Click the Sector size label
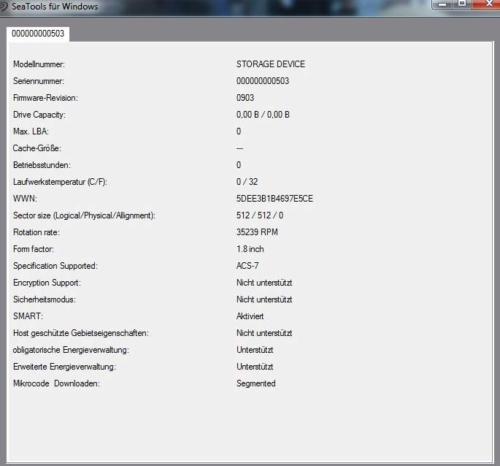The width and height of the screenshot is (500, 466). (84, 215)
